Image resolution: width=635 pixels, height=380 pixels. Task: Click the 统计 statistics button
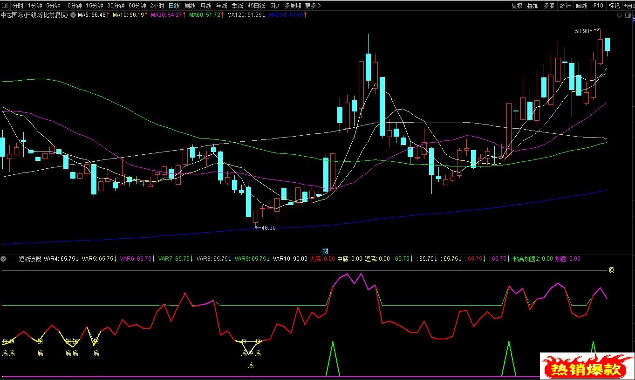[565, 6]
